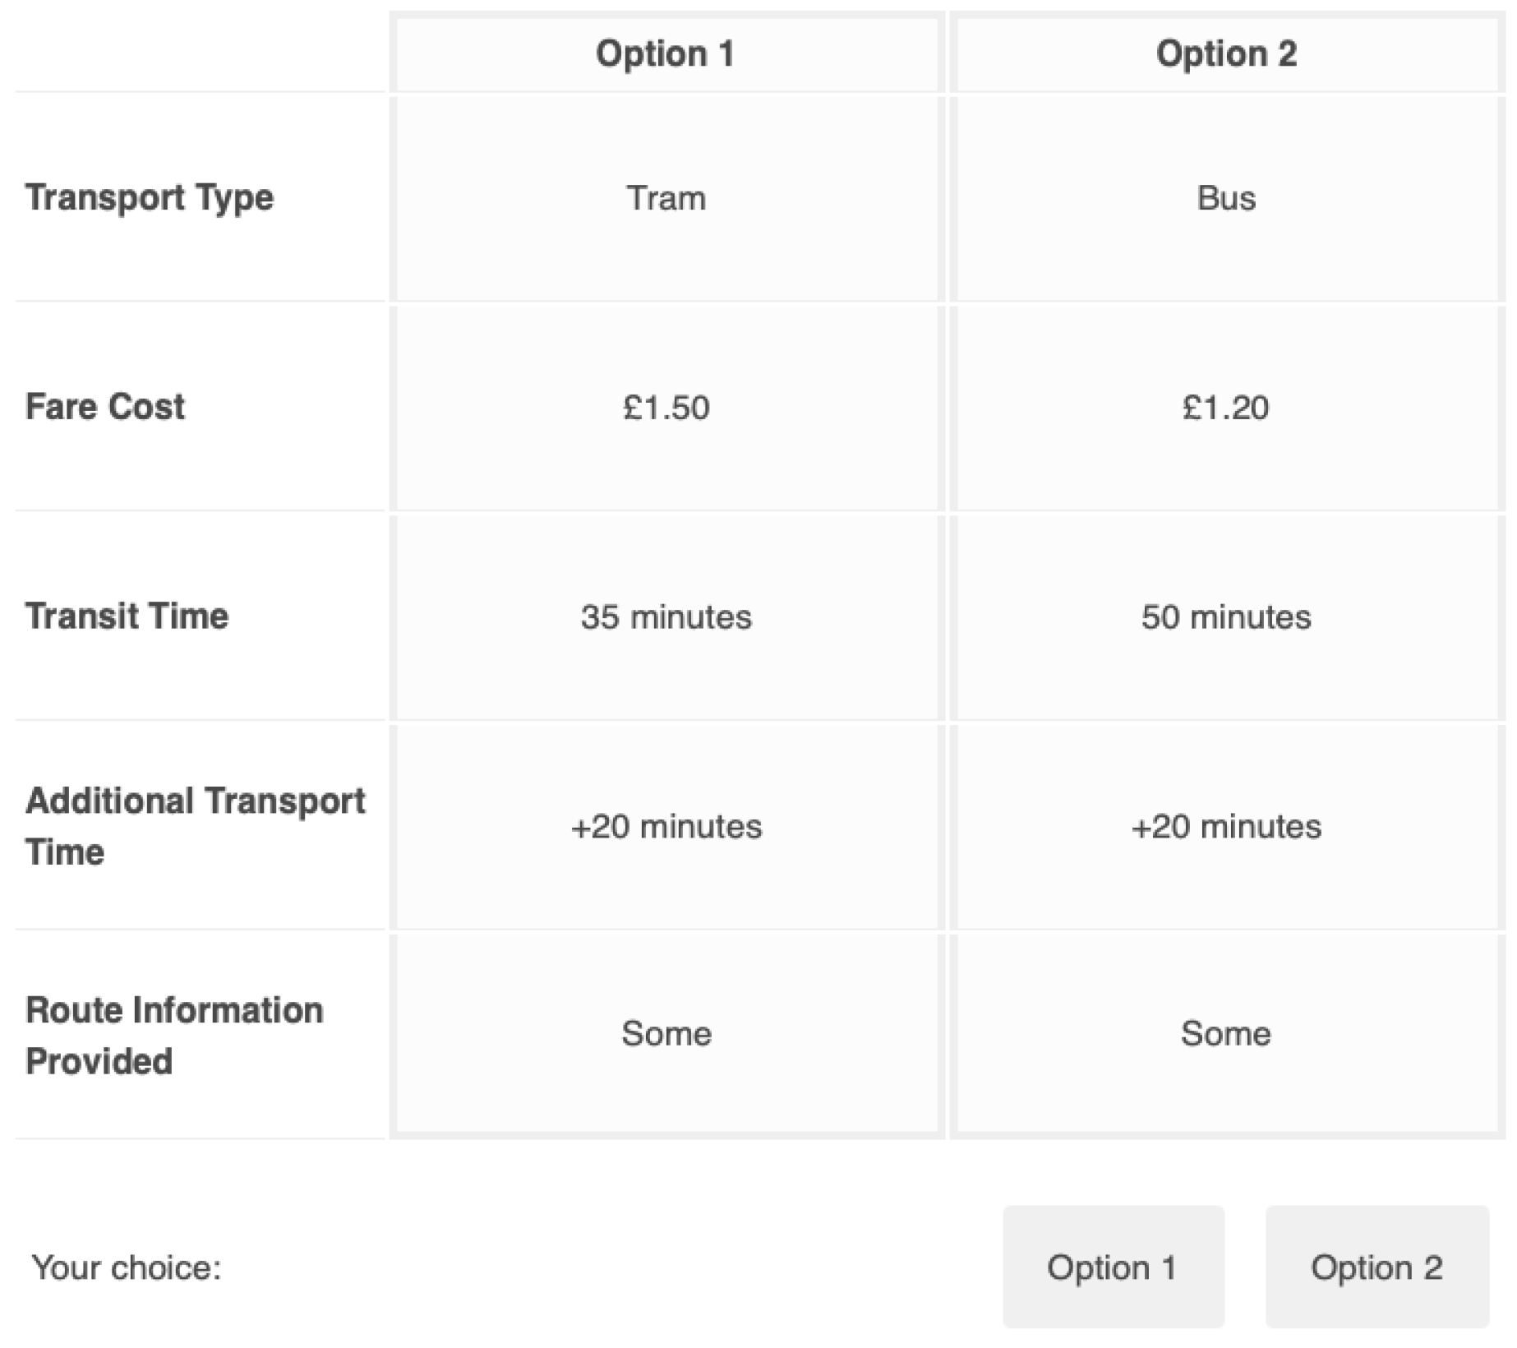Click the Fare Cost row label
Viewport: 1517px width, 1348px height.
coord(105,407)
